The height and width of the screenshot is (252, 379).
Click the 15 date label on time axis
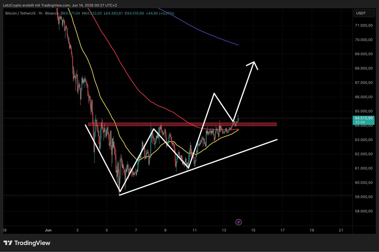253,231
